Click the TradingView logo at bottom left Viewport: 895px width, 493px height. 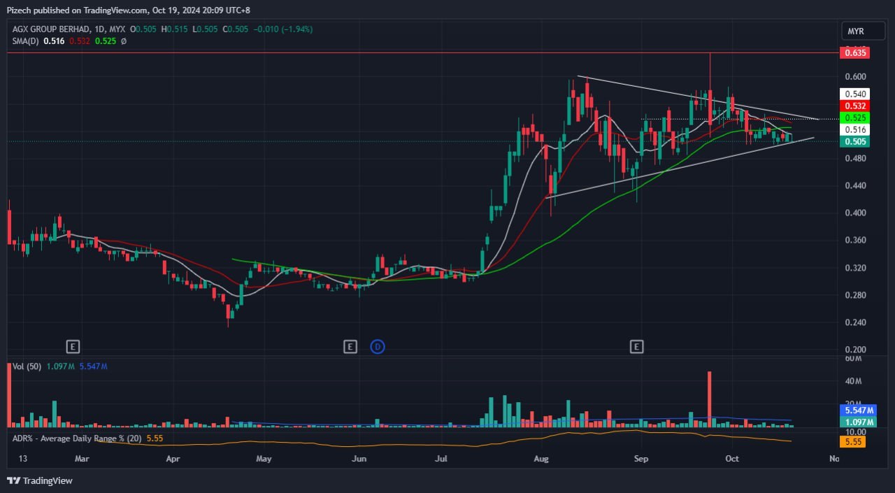tap(40, 480)
